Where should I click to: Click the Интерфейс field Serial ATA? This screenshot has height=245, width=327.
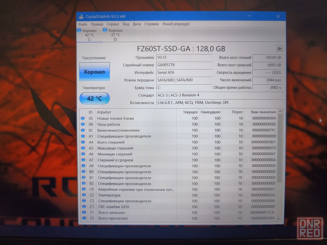point(184,73)
